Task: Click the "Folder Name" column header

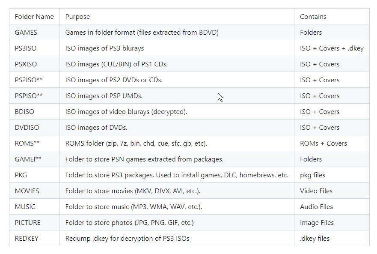Action: click(34, 17)
